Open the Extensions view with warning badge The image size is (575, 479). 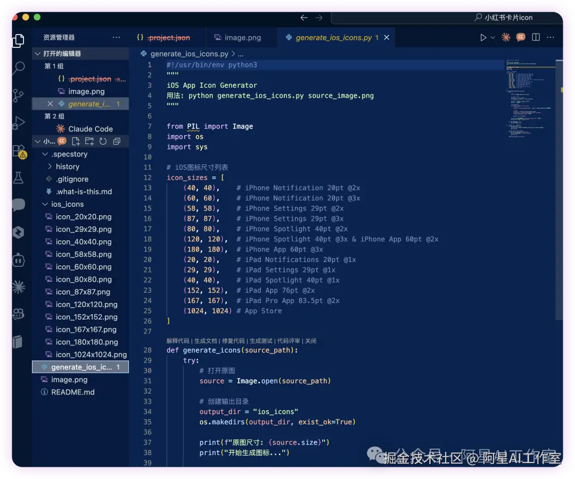coord(19,151)
